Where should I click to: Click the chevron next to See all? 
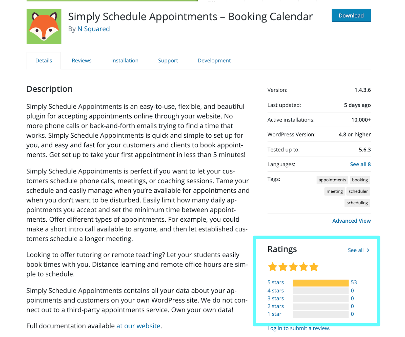368,250
